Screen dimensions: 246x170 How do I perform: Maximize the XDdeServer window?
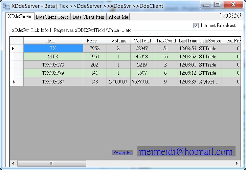[217, 4]
